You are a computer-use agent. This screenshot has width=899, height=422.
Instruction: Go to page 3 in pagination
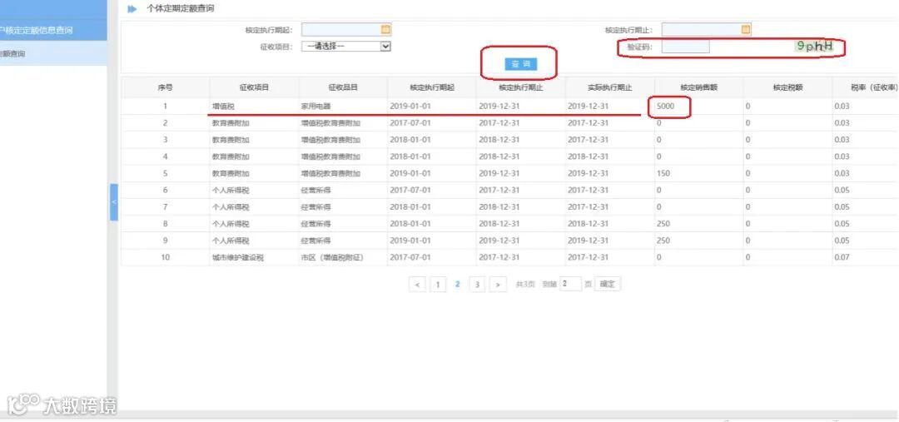click(x=477, y=285)
